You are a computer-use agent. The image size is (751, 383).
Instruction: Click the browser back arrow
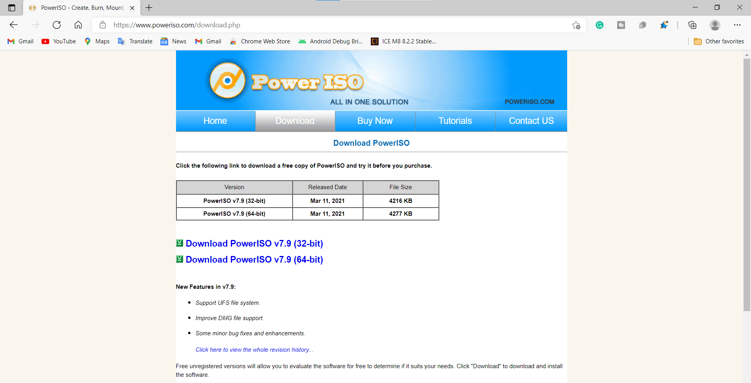click(x=14, y=25)
